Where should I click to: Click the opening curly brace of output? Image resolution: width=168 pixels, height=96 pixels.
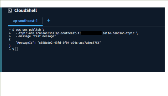(10, 39)
